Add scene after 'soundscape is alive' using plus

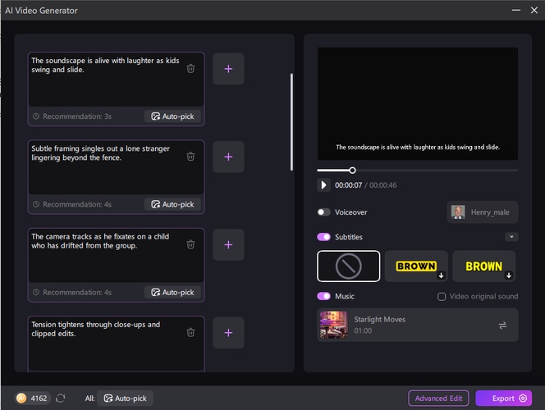(x=228, y=69)
